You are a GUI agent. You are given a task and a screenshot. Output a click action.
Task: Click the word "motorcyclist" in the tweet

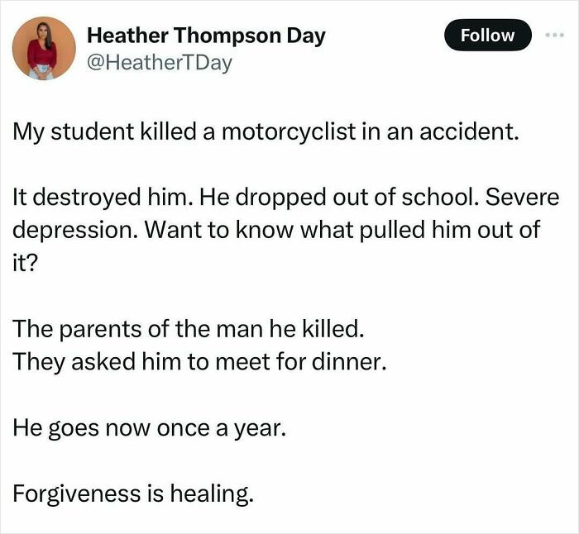pyautogui.click(x=289, y=131)
